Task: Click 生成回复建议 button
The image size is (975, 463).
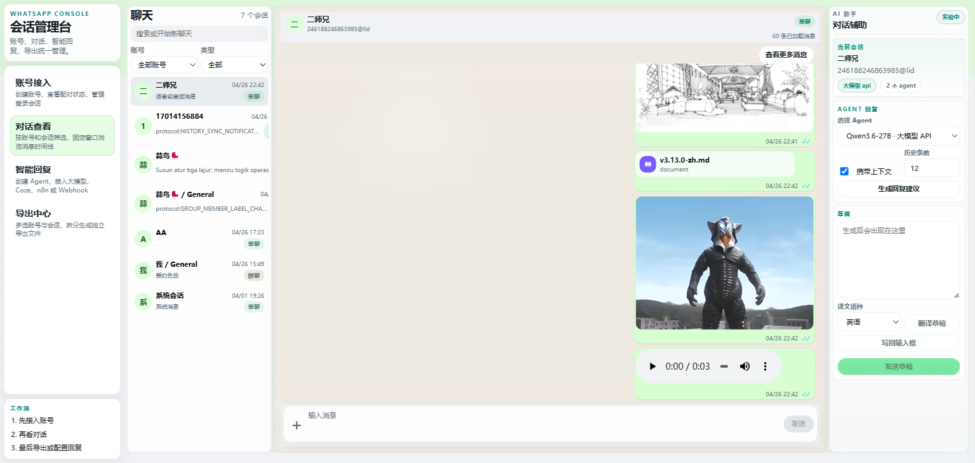Action: pyautogui.click(x=898, y=189)
